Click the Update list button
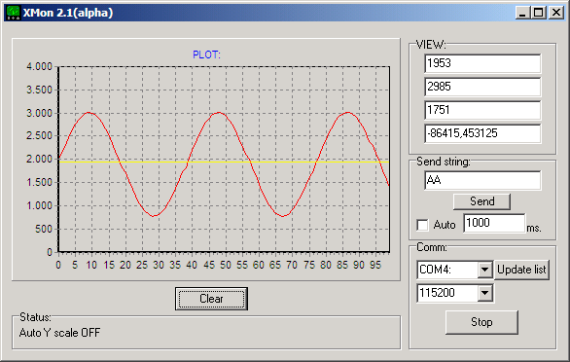This screenshot has width=570, height=362. [x=521, y=270]
